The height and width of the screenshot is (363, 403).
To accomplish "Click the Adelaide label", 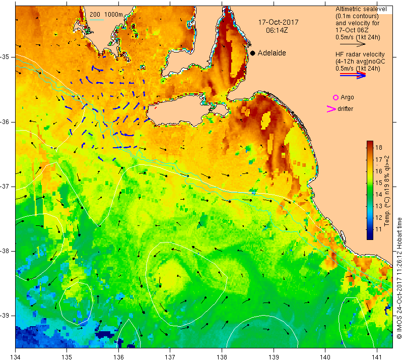I will click(x=272, y=53).
